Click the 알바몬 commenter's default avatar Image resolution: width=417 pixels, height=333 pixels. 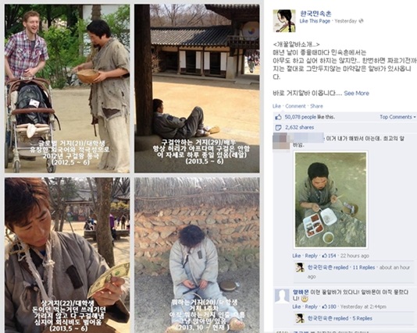pyautogui.click(x=282, y=296)
